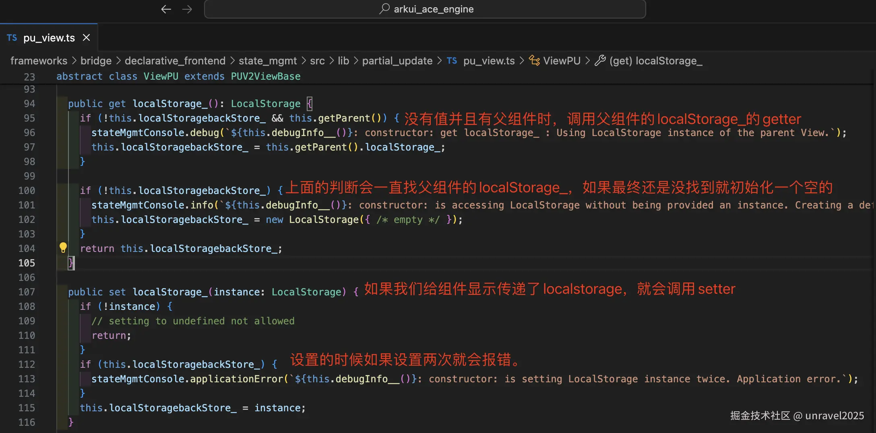Click the search magnifier icon in command center
876x433 pixels.
click(384, 9)
